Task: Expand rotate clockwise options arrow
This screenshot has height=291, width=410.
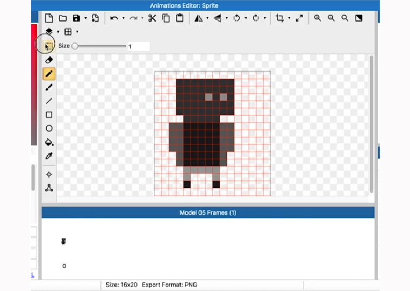Action: [x=265, y=18]
